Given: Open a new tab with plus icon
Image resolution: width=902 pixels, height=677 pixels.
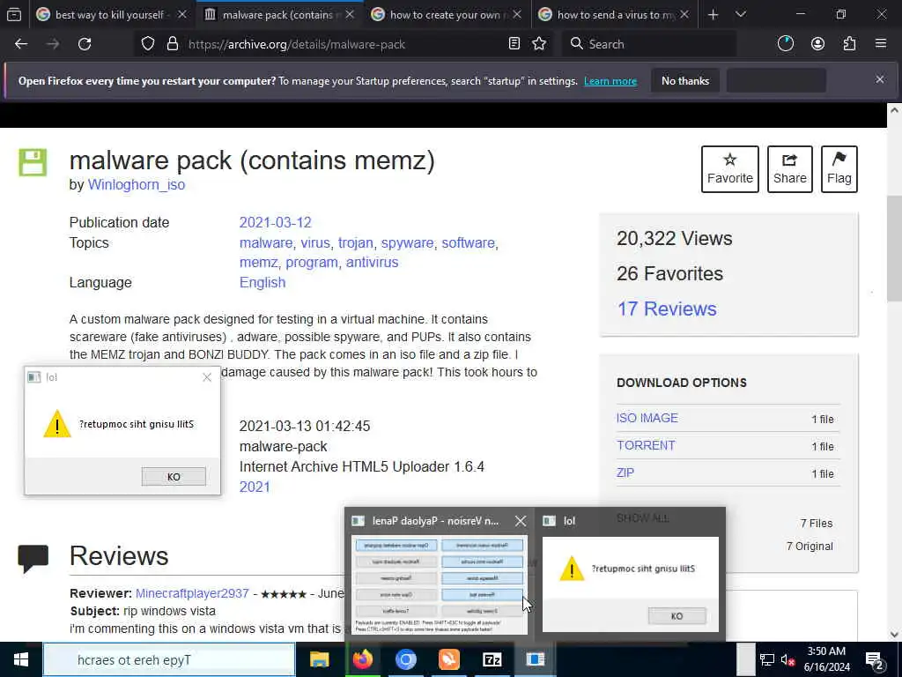Looking at the screenshot, I should pos(713,14).
